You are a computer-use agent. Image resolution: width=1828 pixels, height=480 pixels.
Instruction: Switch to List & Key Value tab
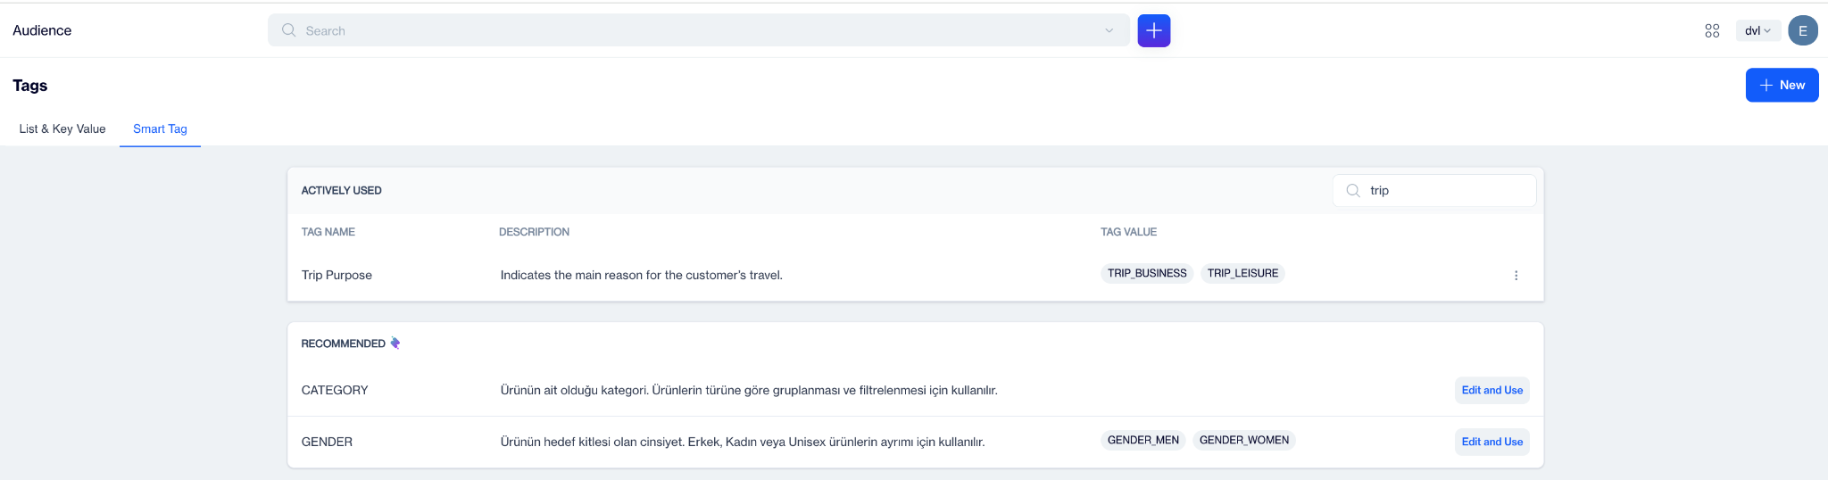pos(62,128)
